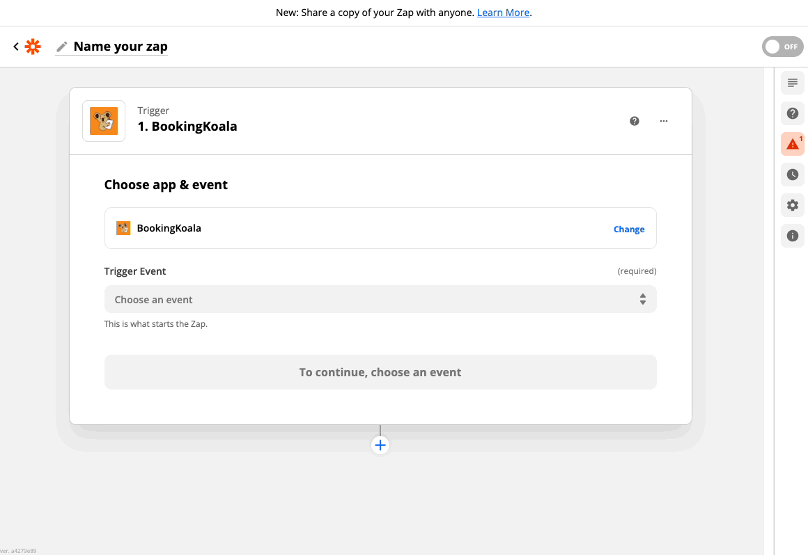Open the Learn More link in banner
The width and height of the screenshot is (808, 555).
503,13
